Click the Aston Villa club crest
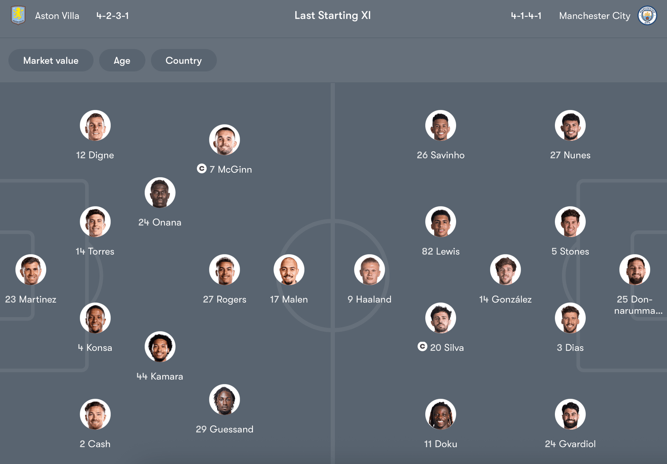The width and height of the screenshot is (667, 464). coord(18,15)
